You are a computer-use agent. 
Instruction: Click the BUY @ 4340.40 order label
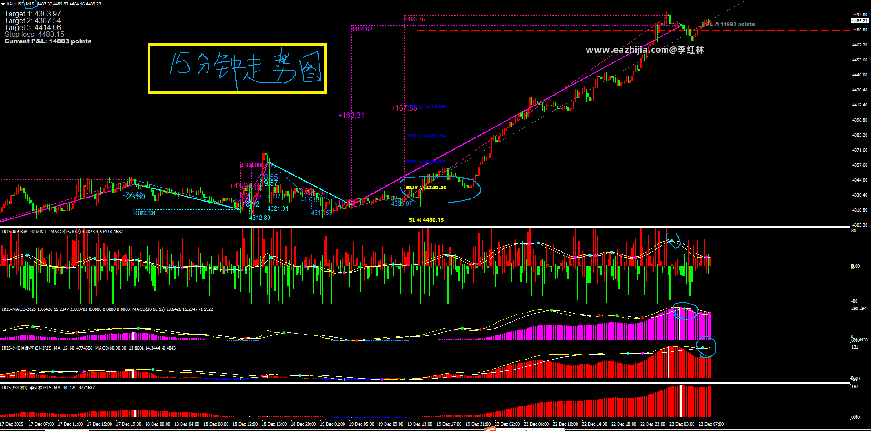click(x=426, y=188)
